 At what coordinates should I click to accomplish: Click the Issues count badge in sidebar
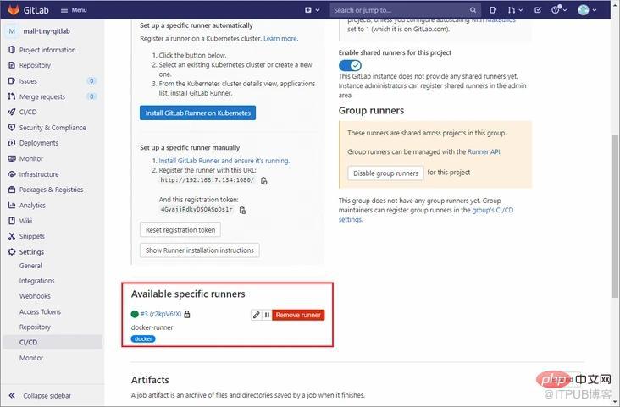[91, 81]
